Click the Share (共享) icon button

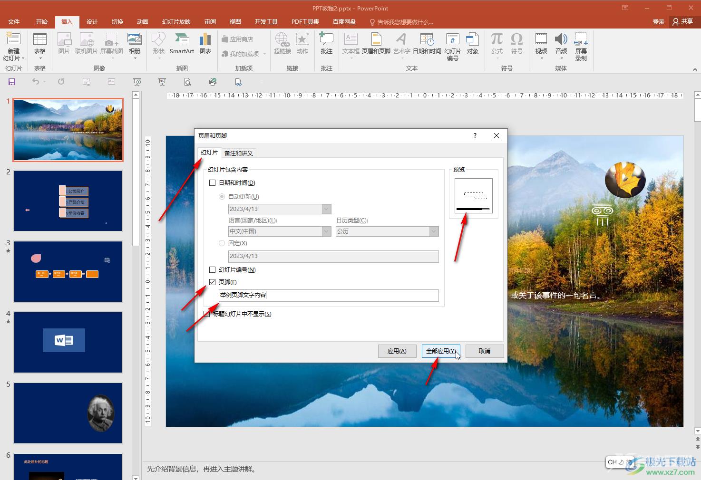[683, 21]
